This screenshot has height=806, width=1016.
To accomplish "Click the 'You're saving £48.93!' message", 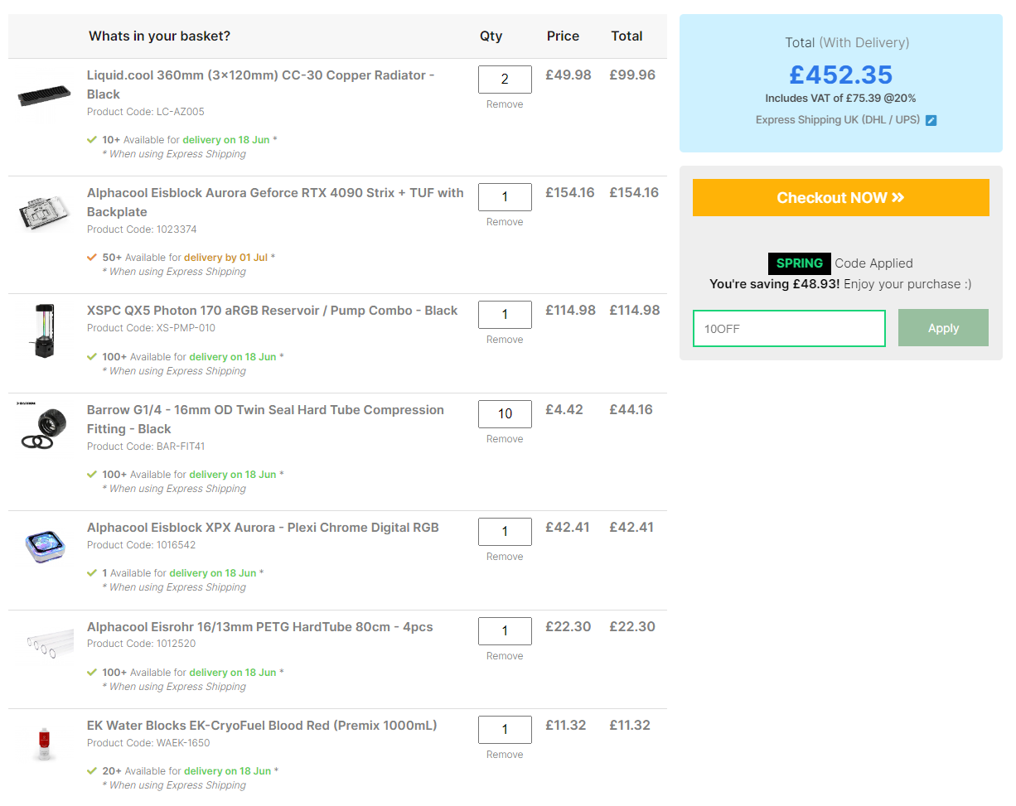I will pos(774,284).
